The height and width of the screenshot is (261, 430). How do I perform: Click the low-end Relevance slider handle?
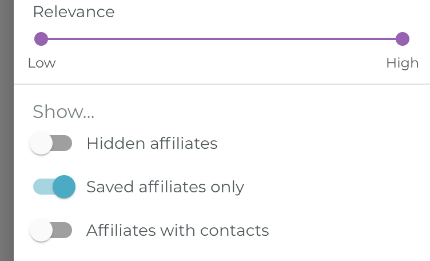coord(41,39)
